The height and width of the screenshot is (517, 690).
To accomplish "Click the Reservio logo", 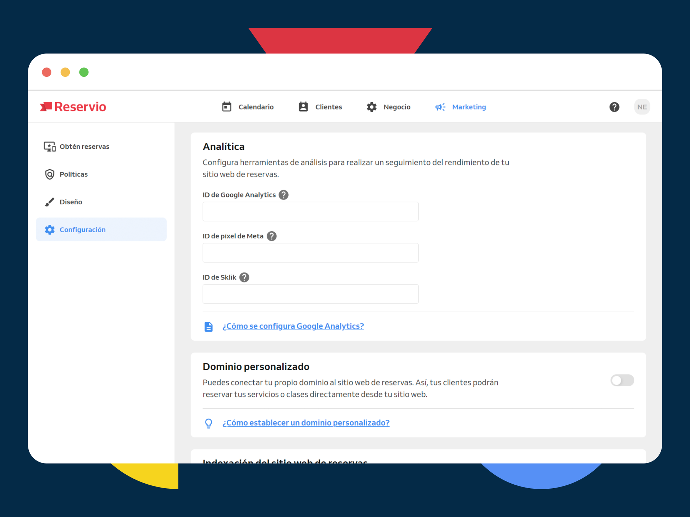I will click(73, 106).
